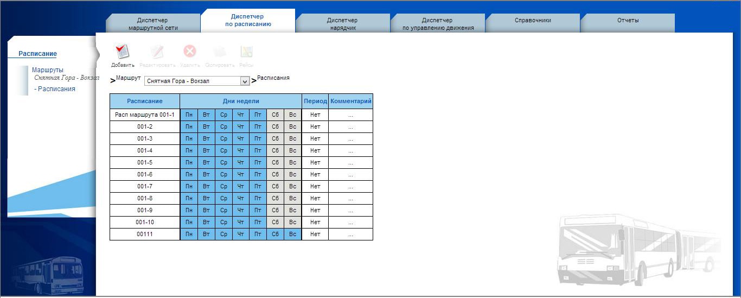Open comment cell for schedule 001-7
The image size is (741, 298).
[350, 186]
